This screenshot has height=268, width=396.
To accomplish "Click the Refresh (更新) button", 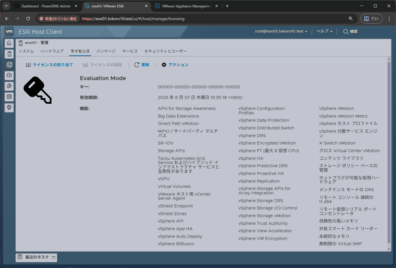I will (x=142, y=65).
